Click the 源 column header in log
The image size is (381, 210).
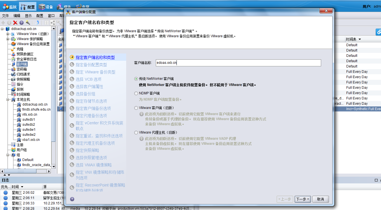(45, 187)
